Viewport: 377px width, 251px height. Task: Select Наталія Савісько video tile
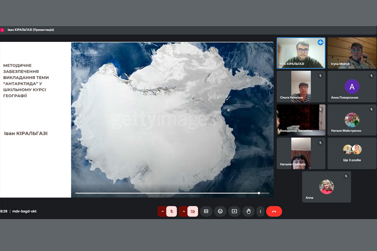point(301,153)
